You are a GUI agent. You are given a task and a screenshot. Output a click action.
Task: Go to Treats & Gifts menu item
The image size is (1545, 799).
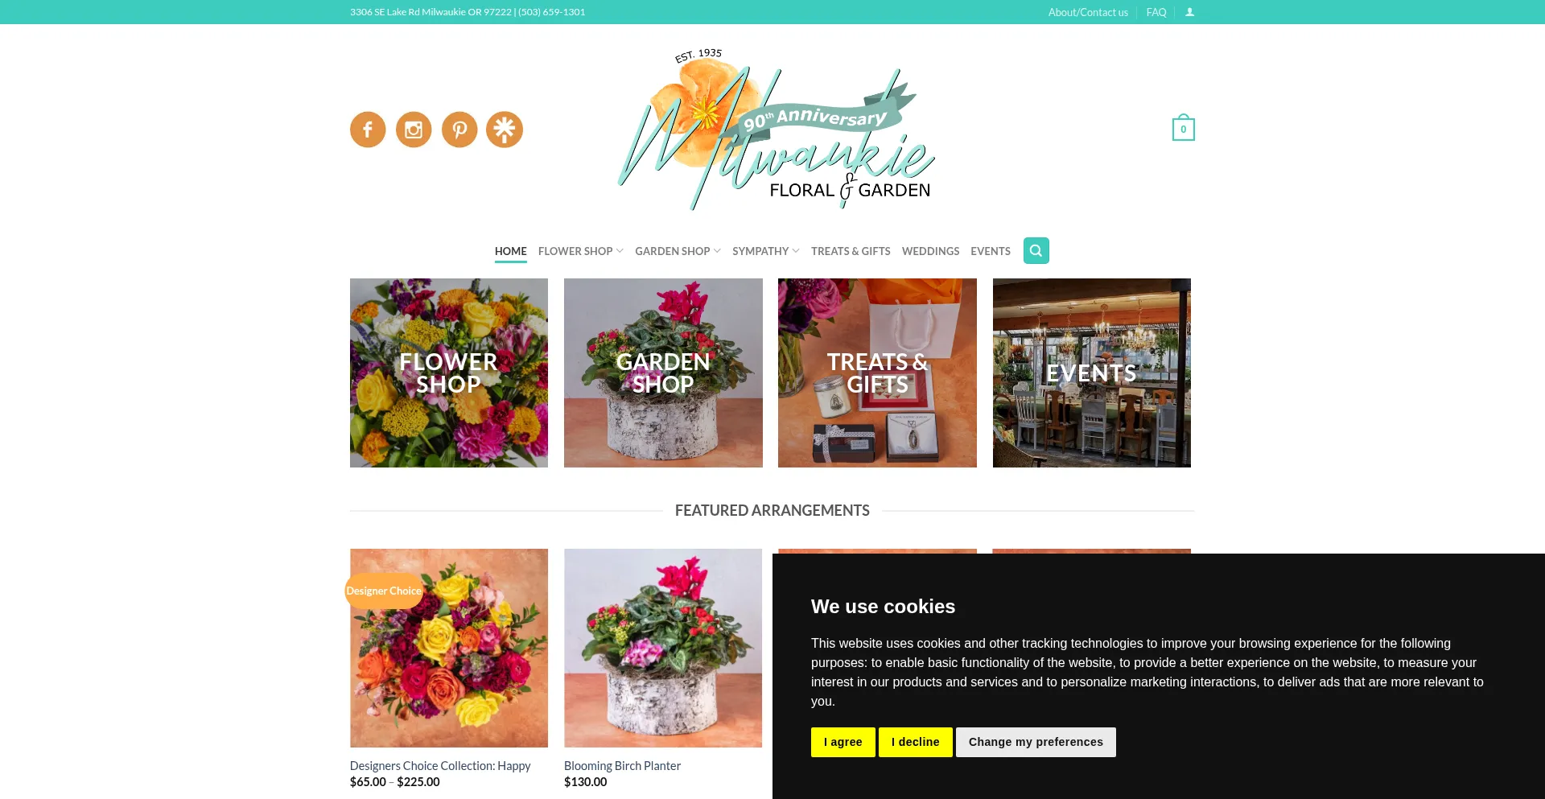tap(851, 251)
